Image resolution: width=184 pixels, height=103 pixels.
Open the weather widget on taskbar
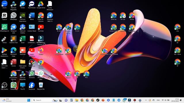pos(7,100)
